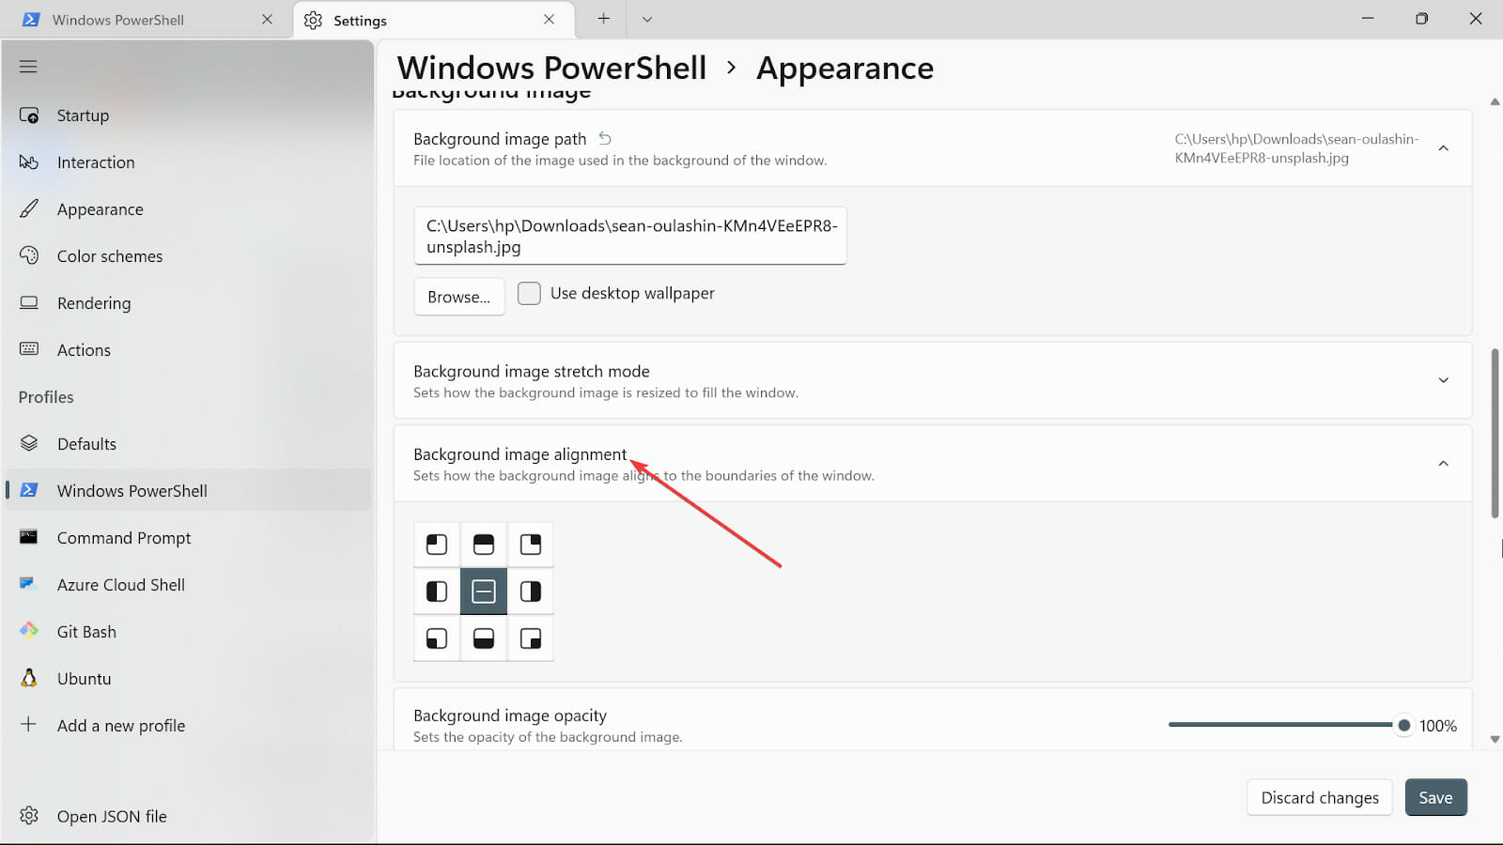Screen dimensions: 1503x845
Task: Click Windows PowerShell breadcrumb link
Action: (x=551, y=68)
